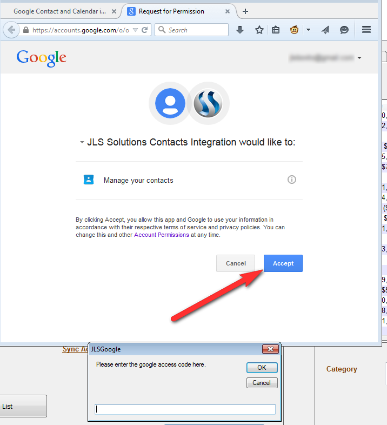Switch to Google Contact and Calendar tab

pyautogui.click(x=59, y=11)
